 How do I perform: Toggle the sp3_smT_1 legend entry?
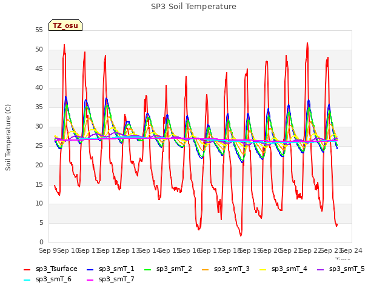click(110, 269)
